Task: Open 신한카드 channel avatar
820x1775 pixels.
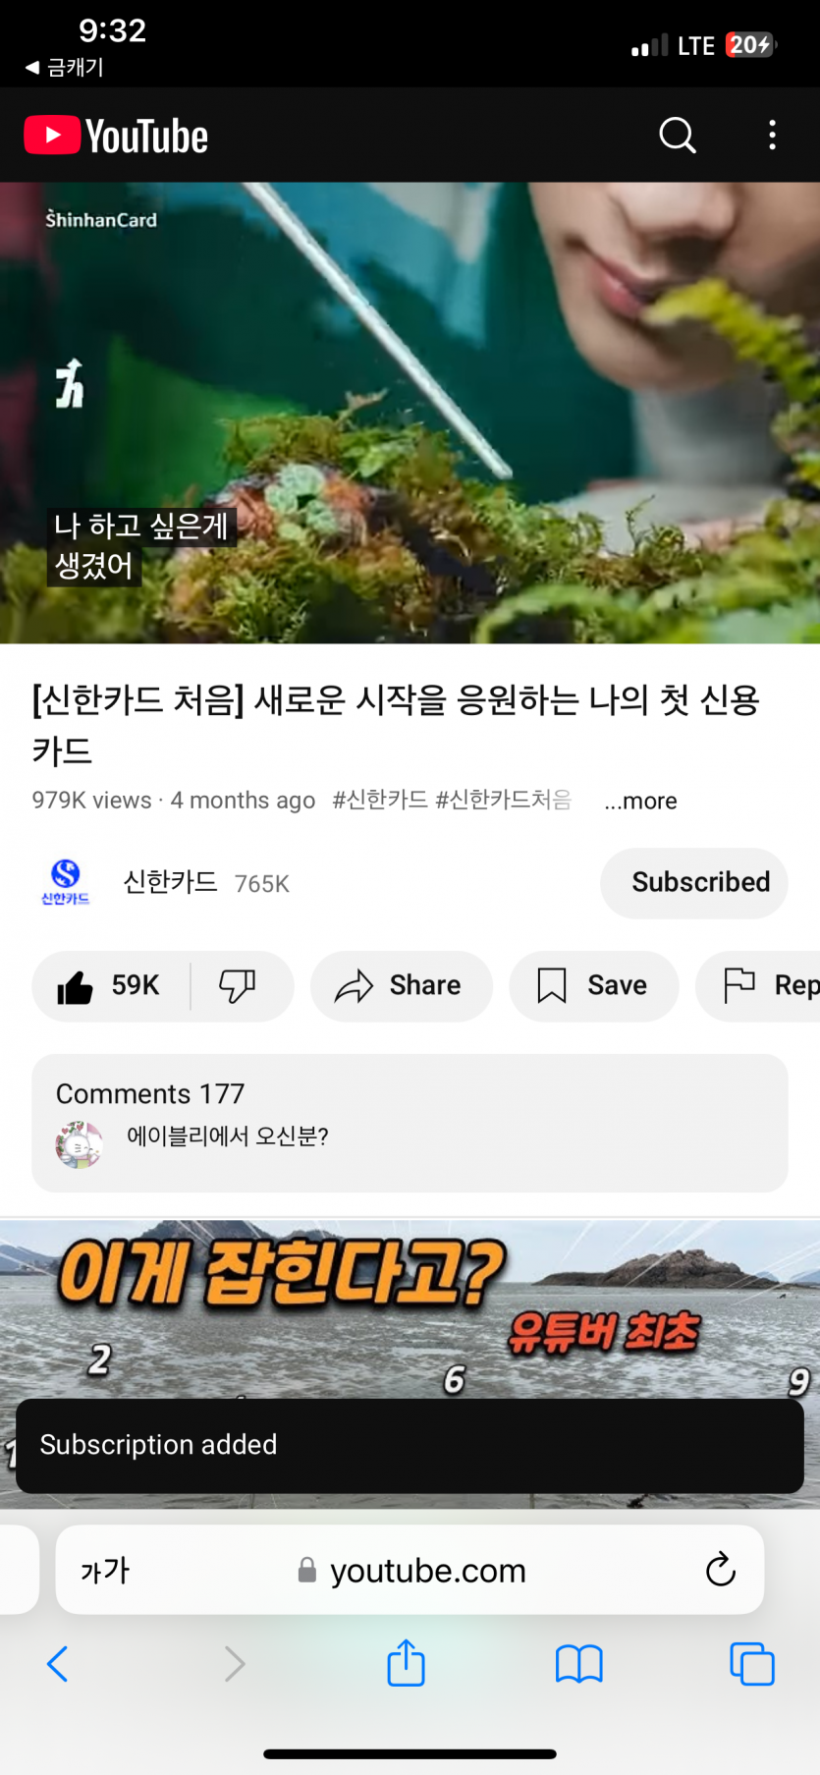Action: (x=66, y=882)
